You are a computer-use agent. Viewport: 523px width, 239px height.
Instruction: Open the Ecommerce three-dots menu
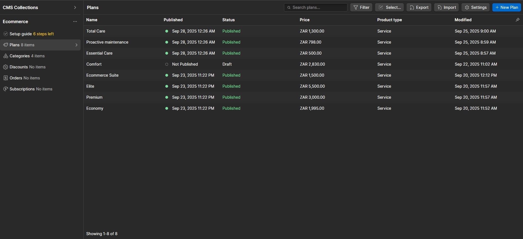(x=75, y=22)
